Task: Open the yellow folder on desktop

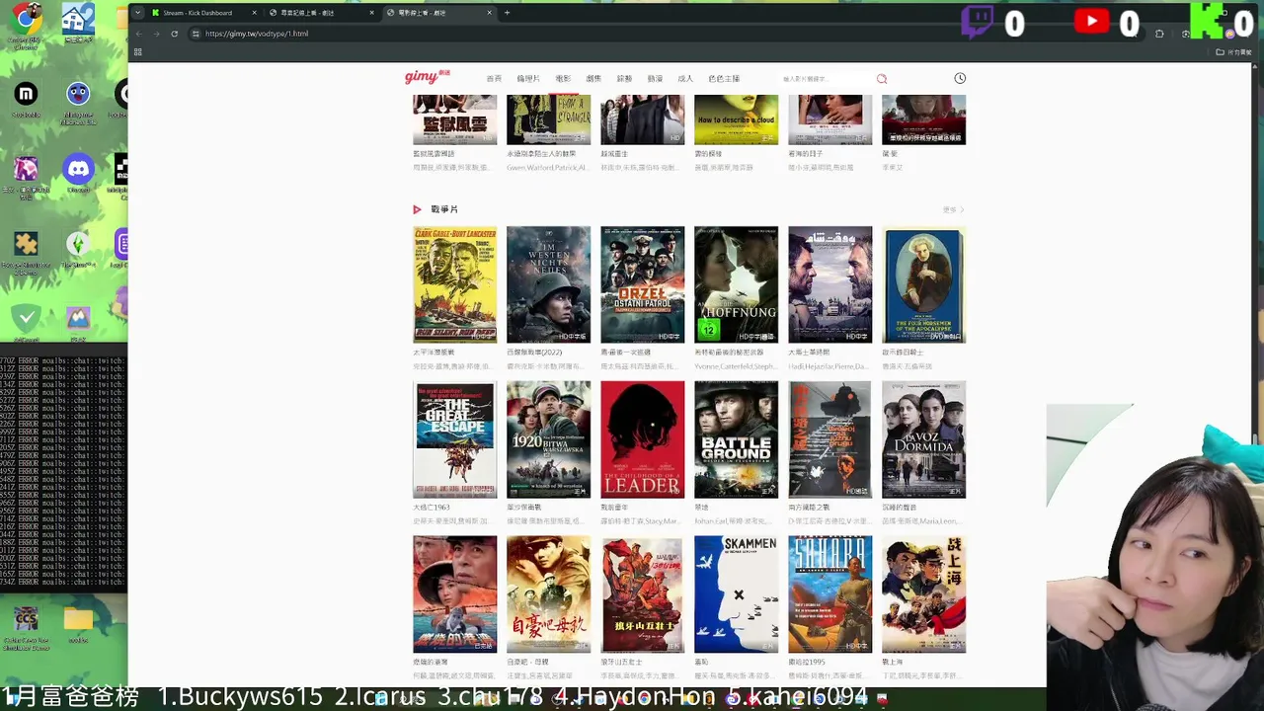Action: 78,619
